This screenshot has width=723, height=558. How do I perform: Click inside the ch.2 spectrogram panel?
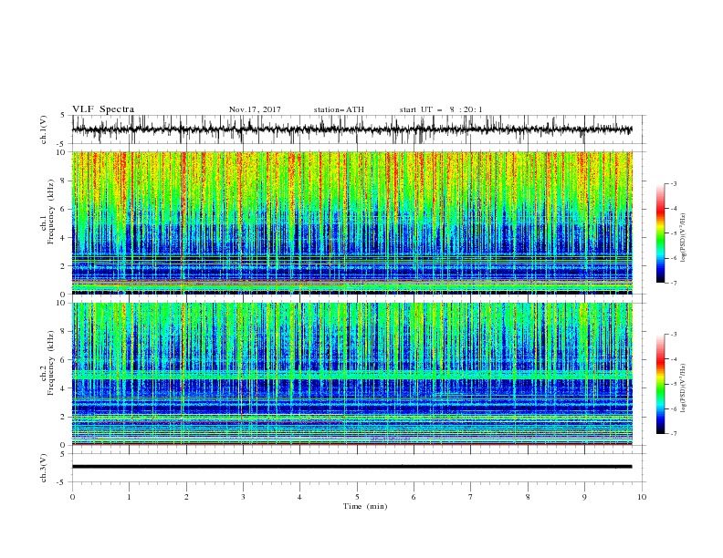[351, 374]
